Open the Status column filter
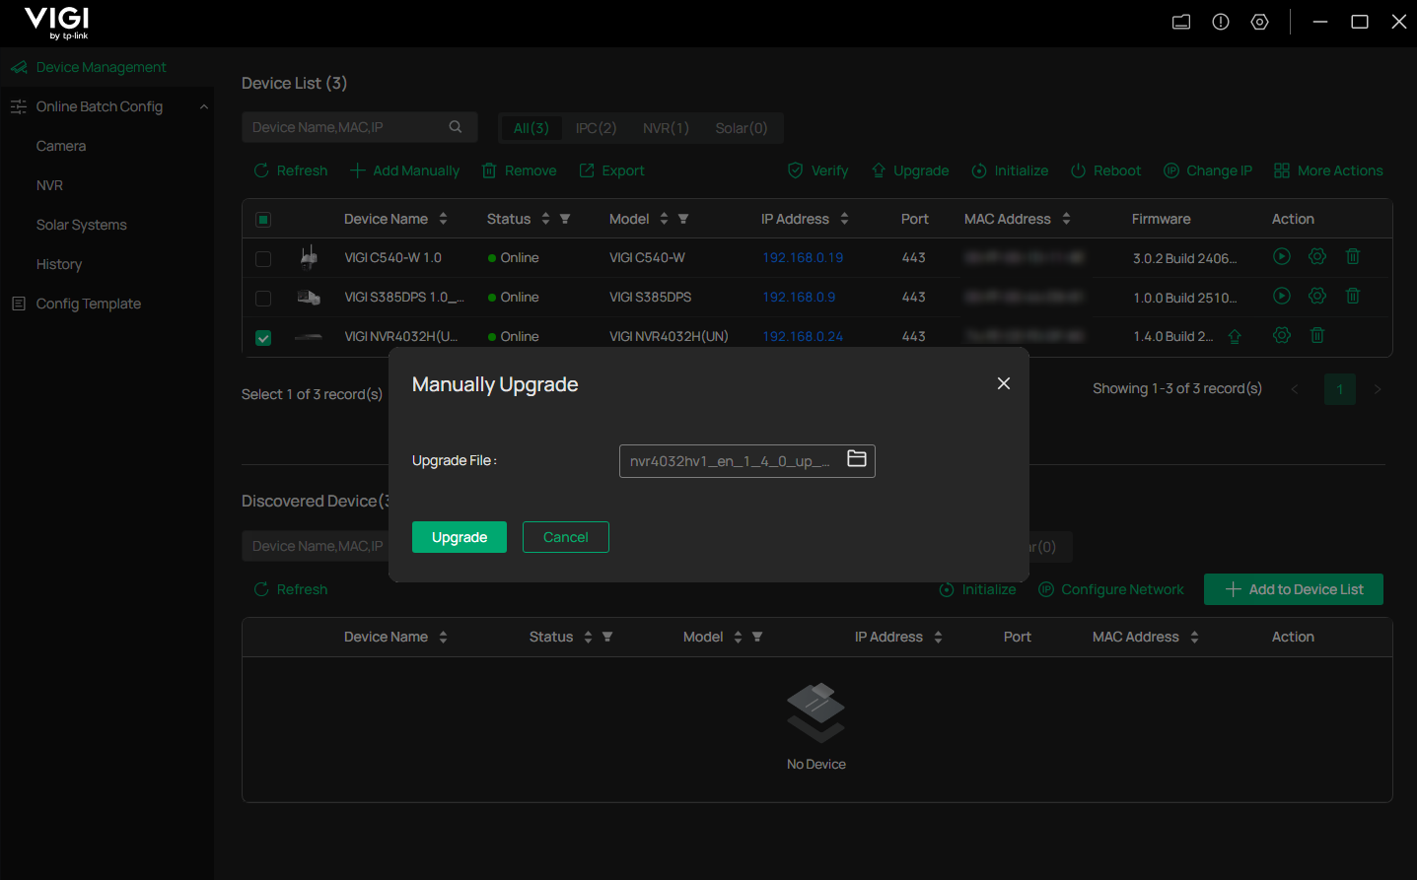The width and height of the screenshot is (1417, 880). tap(565, 219)
